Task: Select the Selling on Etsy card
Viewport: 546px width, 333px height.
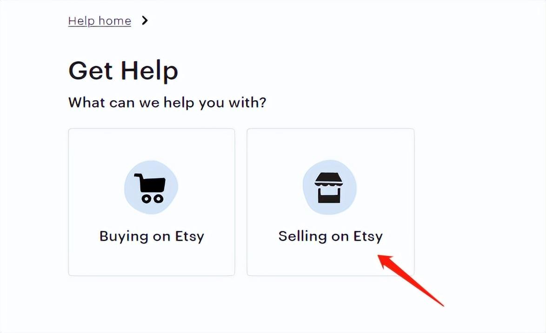Action: [x=330, y=202]
